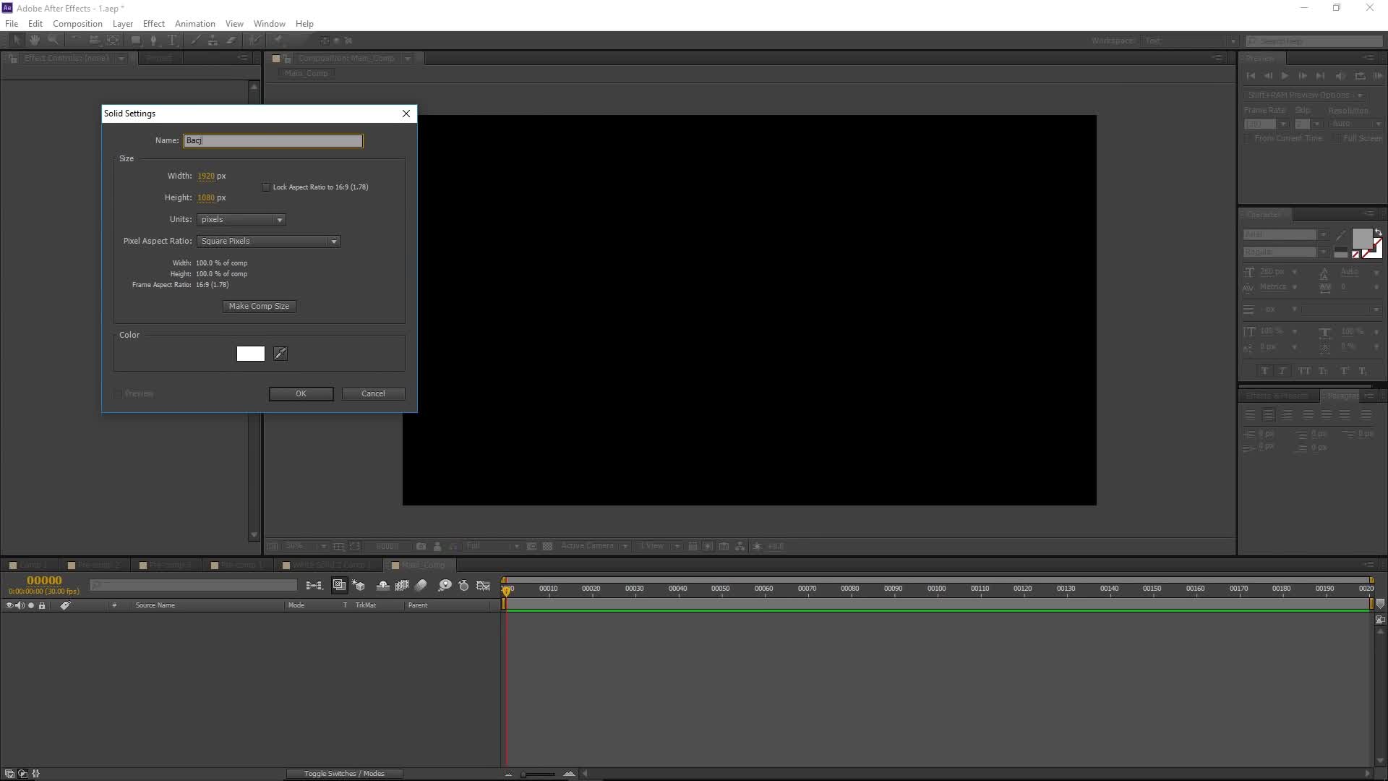Toggle Brainstorm lightbulb button
Viewport: 1388px width, 781px height.
pos(445,586)
